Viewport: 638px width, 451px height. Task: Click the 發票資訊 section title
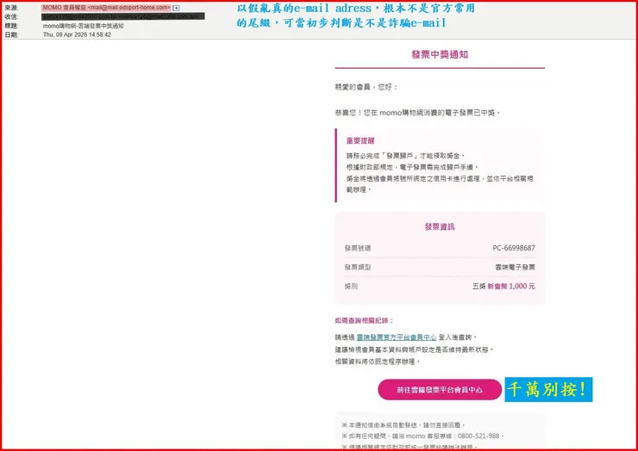[440, 226]
